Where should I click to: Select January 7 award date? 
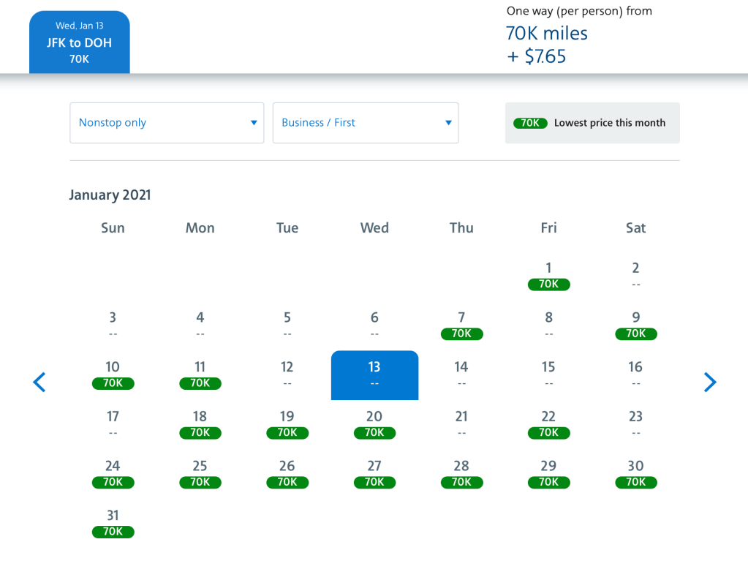461,325
